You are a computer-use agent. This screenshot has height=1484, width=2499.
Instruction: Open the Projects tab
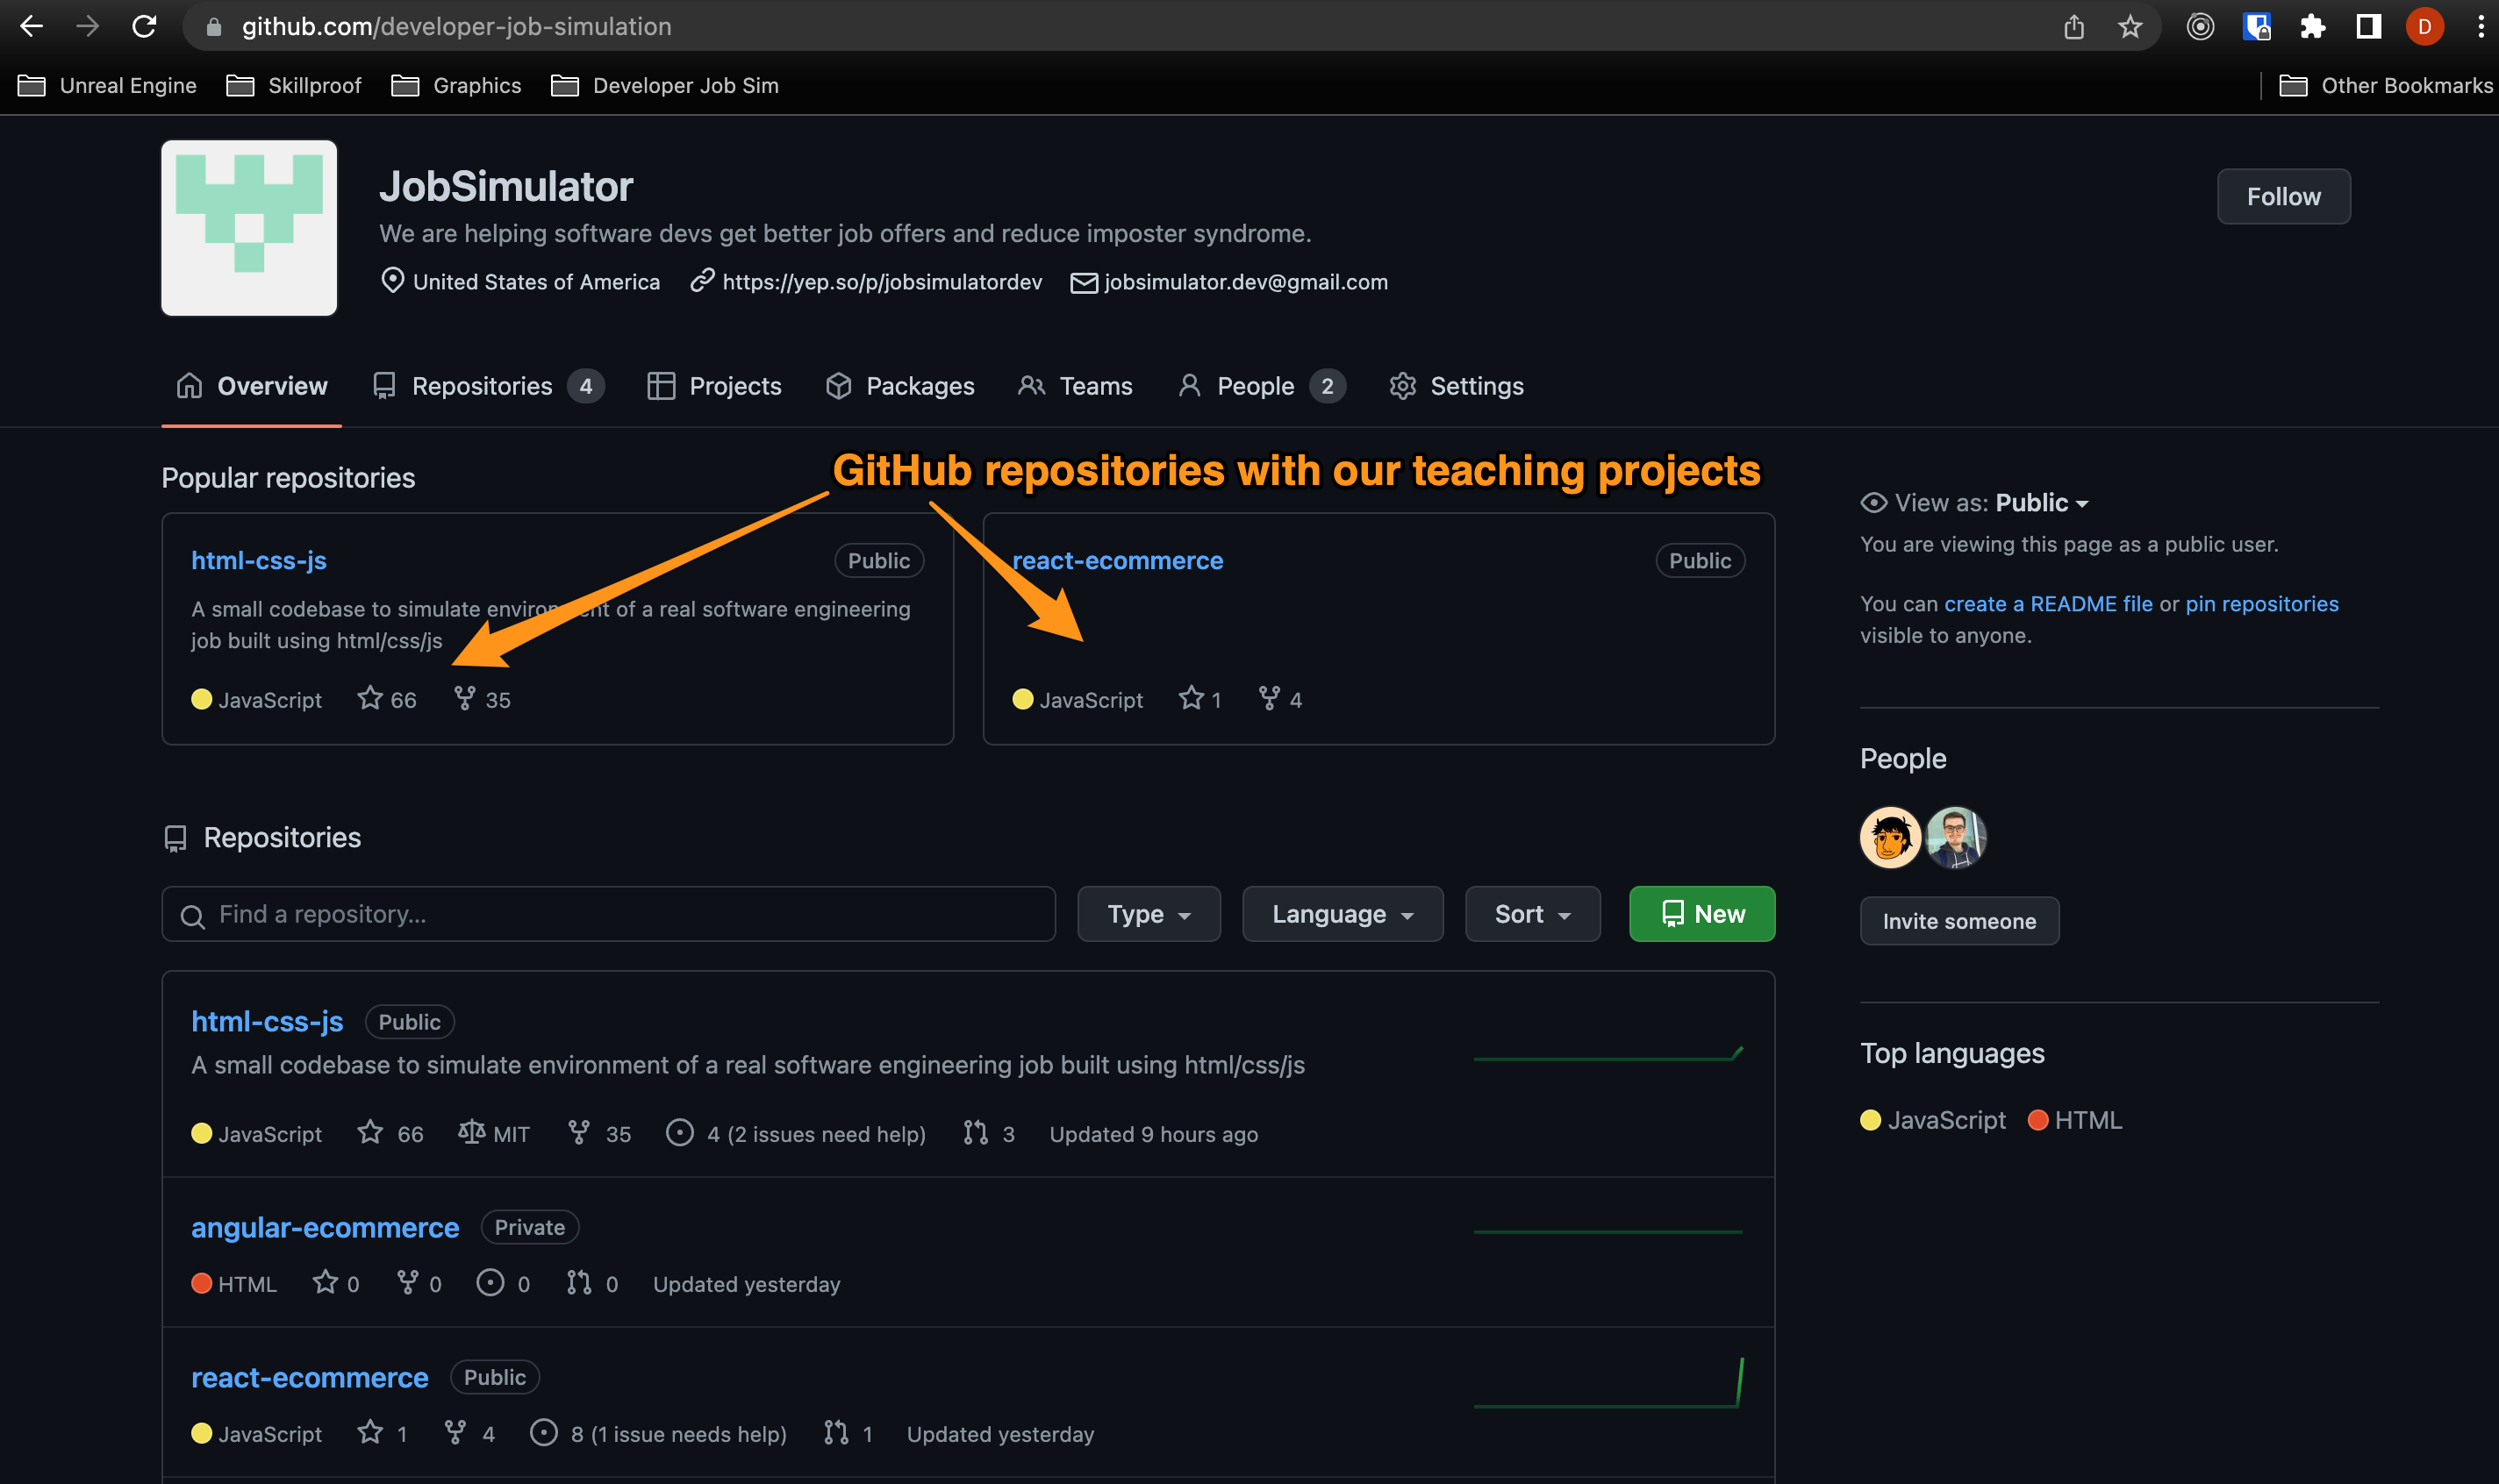[x=714, y=386]
